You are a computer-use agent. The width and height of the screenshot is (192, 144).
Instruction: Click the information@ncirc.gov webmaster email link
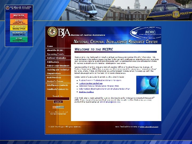[x=110, y=102]
